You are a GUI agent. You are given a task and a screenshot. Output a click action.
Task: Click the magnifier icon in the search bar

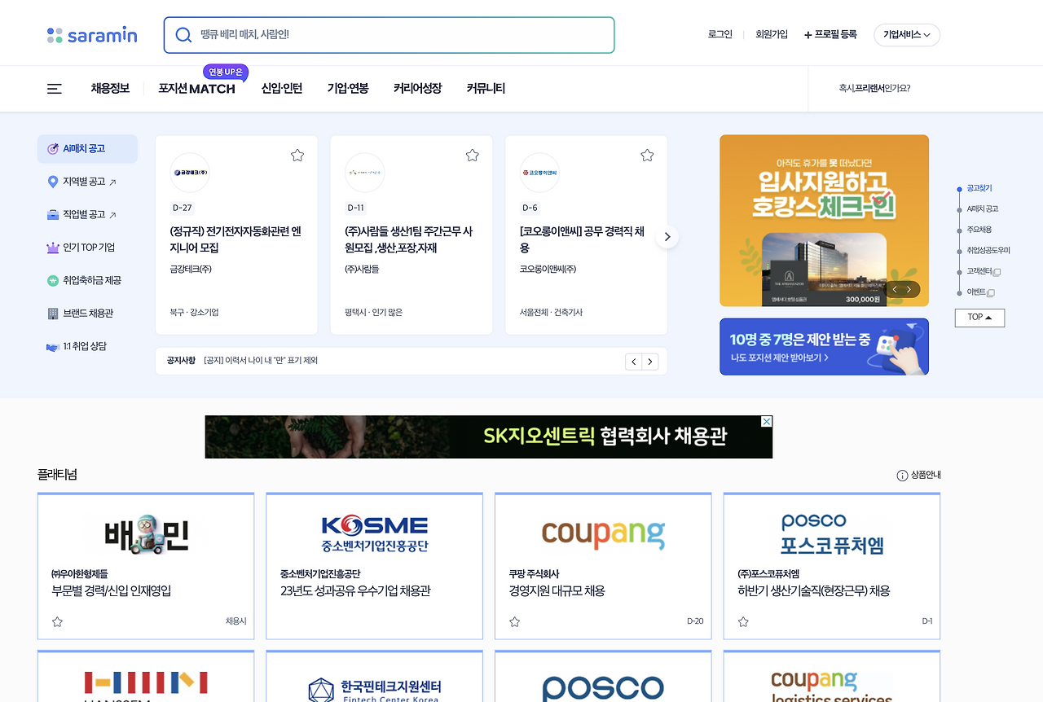click(x=183, y=35)
